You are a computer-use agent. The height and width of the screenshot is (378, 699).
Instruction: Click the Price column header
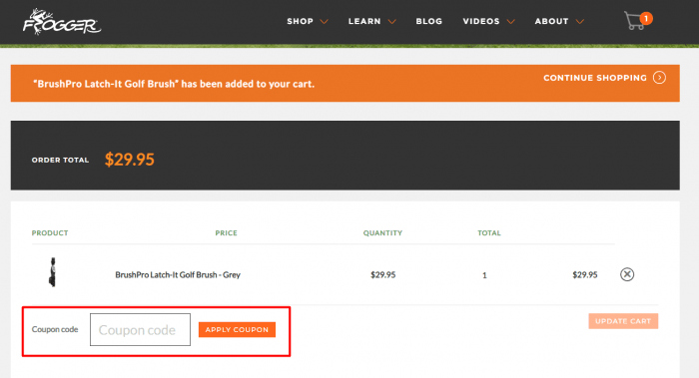pyautogui.click(x=226, y=232)
